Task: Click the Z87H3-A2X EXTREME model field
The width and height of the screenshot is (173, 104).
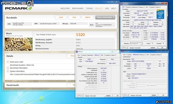Action: pos(142,61)
